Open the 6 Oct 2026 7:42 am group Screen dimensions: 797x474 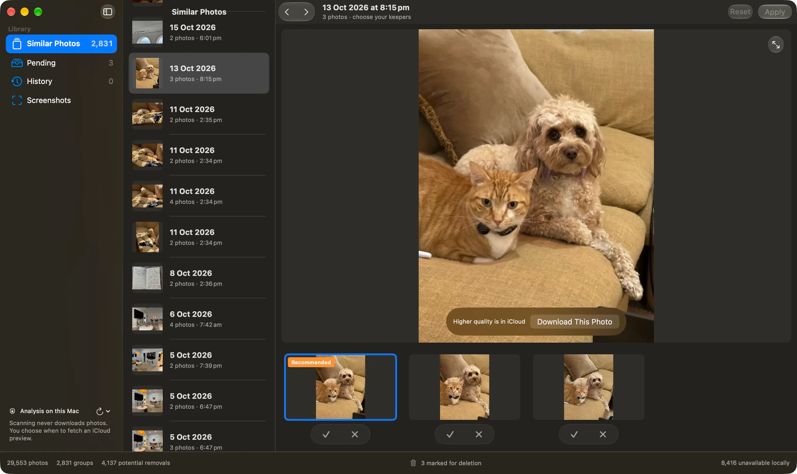(199, 319)
